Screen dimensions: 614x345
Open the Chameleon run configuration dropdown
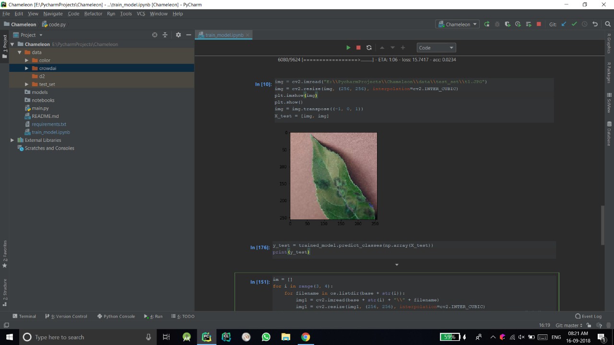pyautogui.click(x=457, y=24)
